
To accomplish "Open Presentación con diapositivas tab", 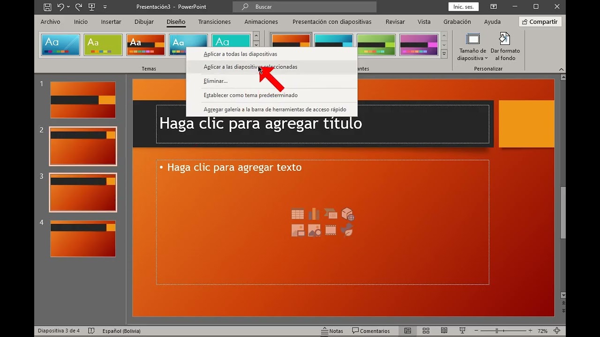I will pos(332,22).
